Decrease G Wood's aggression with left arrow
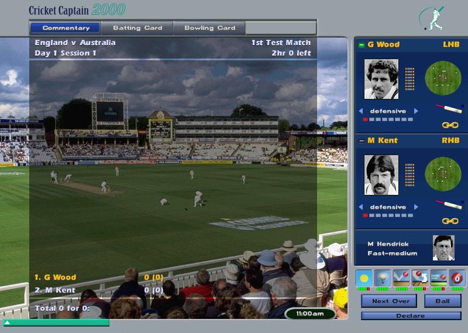The height and width of the screenshot is (333, 468). pyautogui.click(x=361, y=111)
